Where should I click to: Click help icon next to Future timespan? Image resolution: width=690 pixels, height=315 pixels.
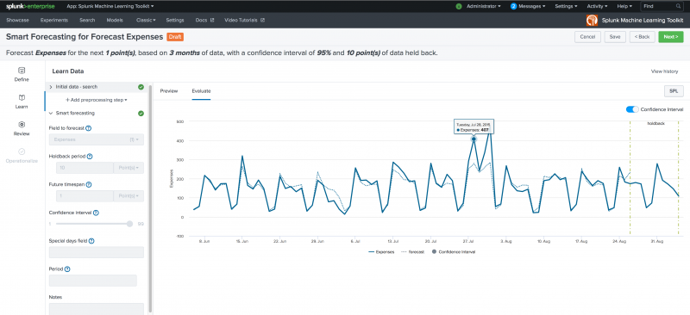[89, 184]
